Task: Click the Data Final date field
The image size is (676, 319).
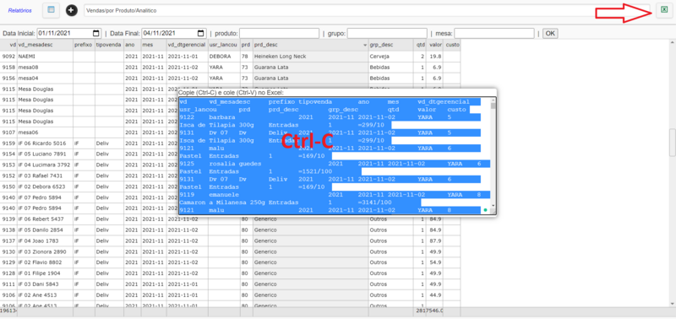Action: [174, 33]
